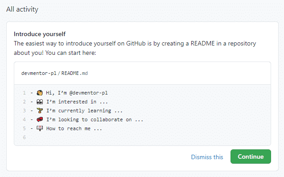Image resolution: width=284 pixels, height=177 pixels.
Task: Click the README.md file name
Action: [74, 73]
